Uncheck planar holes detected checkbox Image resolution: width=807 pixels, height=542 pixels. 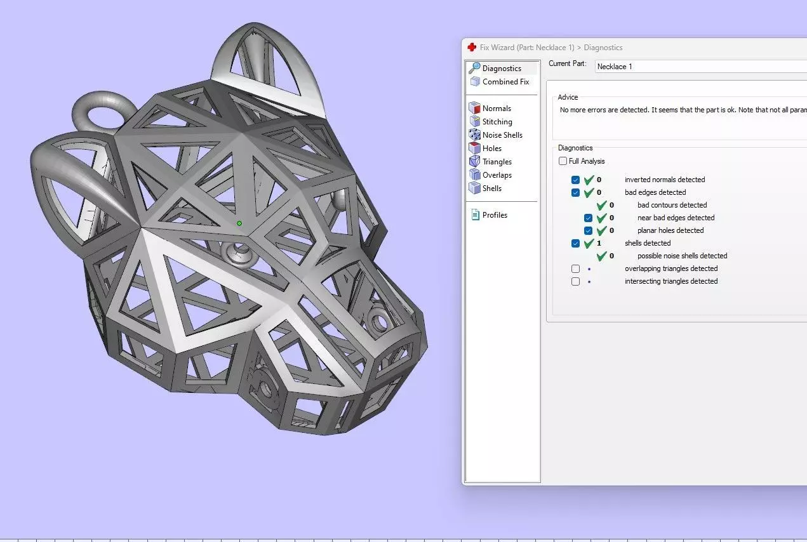(x=588, y=230)
